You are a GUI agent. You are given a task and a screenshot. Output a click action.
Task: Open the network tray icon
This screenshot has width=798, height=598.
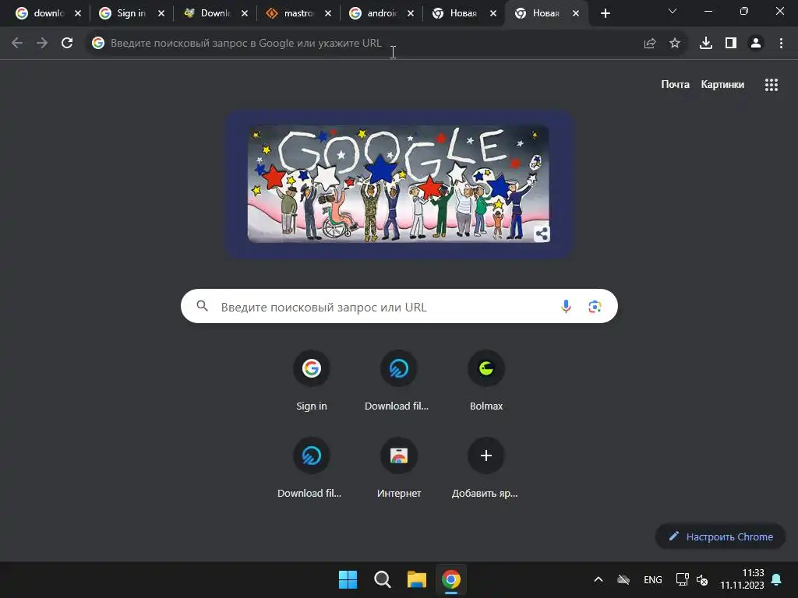point(682,579)
